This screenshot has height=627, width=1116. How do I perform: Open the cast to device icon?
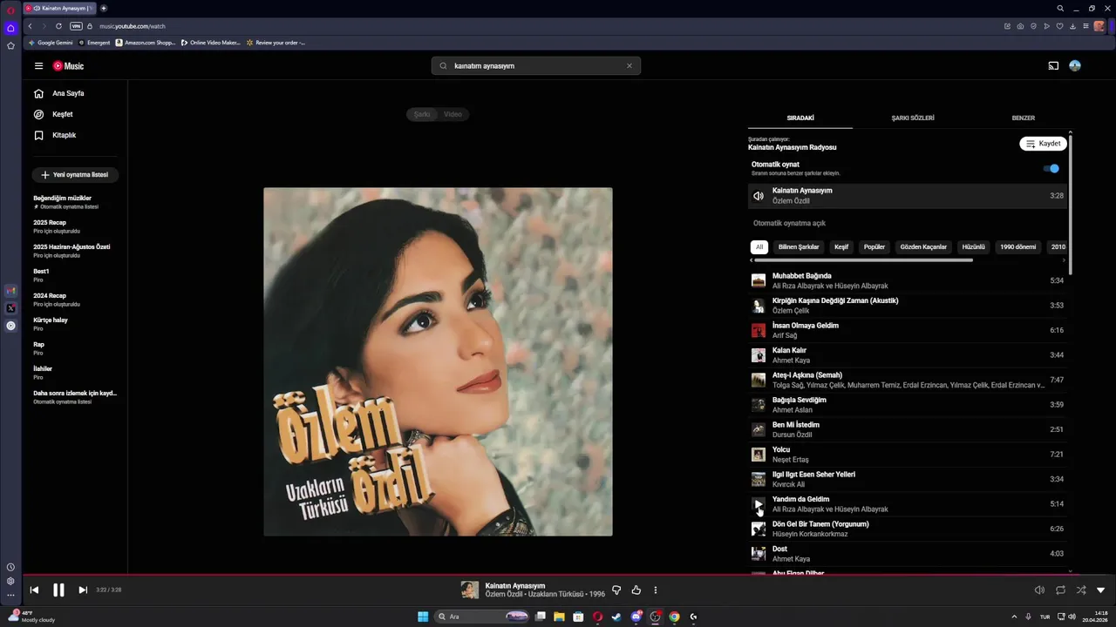1053,66
